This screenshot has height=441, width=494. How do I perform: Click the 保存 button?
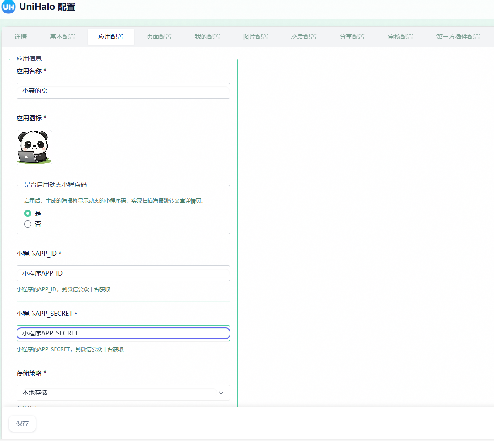click(22, 424)
